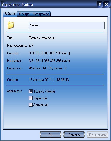The image size is (111, 141).
Task: Click the question mark help button
Action: (x=100, y=4)
